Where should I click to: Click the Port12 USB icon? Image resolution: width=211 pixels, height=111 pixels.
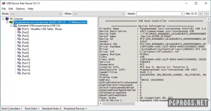(x=19, y=67)
